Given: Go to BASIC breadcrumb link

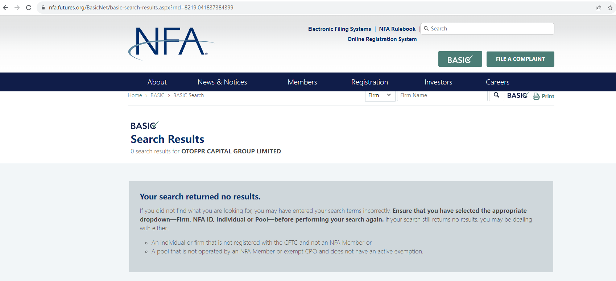Looking at the screenshot, I should 157,95.
